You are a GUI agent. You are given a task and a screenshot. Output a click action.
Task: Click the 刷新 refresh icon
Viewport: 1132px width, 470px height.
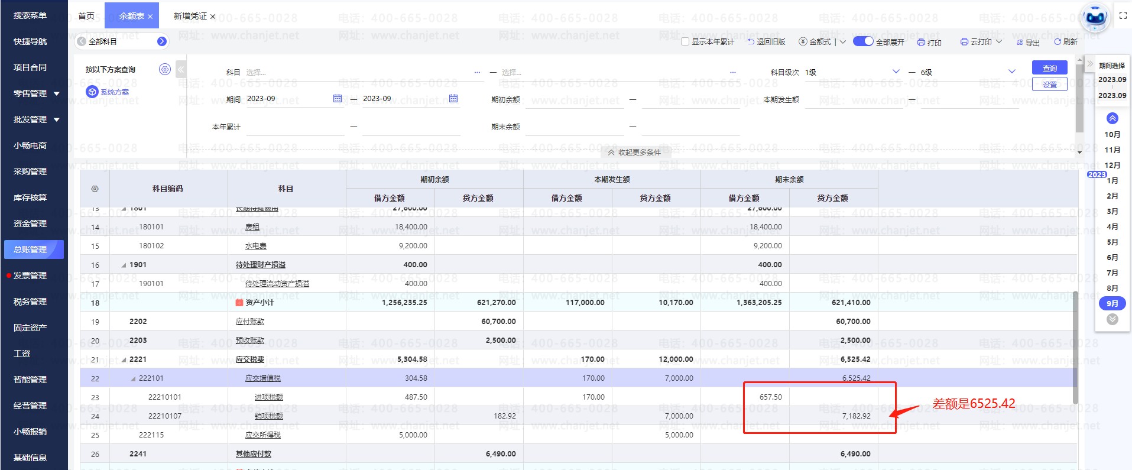point(1058,42)
